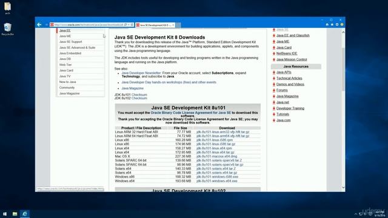The image size is (388, 218).
Task: Open Java EE in left menu
Action: pyautogui.click(x=65, y=30)
